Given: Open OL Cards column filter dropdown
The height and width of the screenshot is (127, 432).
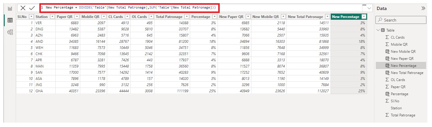Looking at the screenshot, I should (x=151, y=17).
